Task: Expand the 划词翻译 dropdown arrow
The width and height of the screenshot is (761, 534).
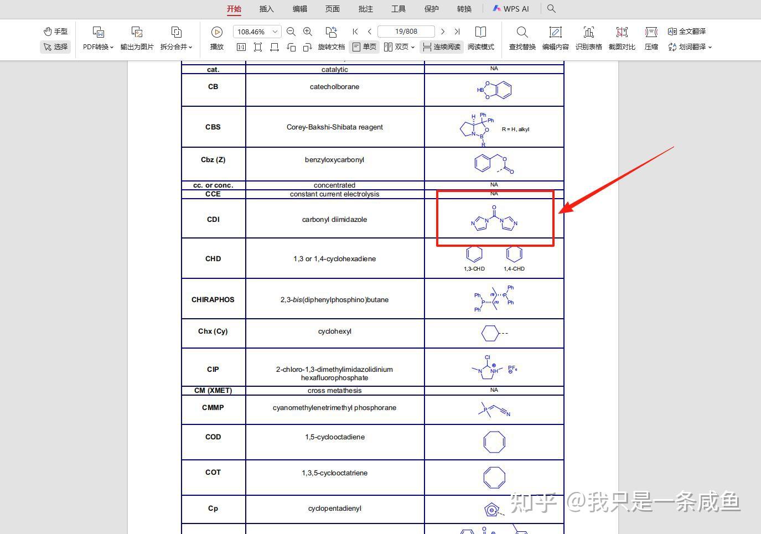Action: pos(711,47)
